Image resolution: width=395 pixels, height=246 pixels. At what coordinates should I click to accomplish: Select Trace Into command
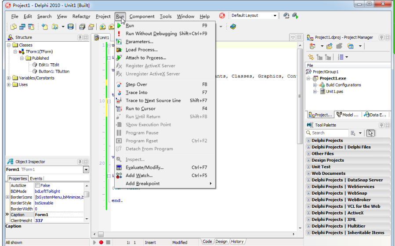(x=165, y=92)
